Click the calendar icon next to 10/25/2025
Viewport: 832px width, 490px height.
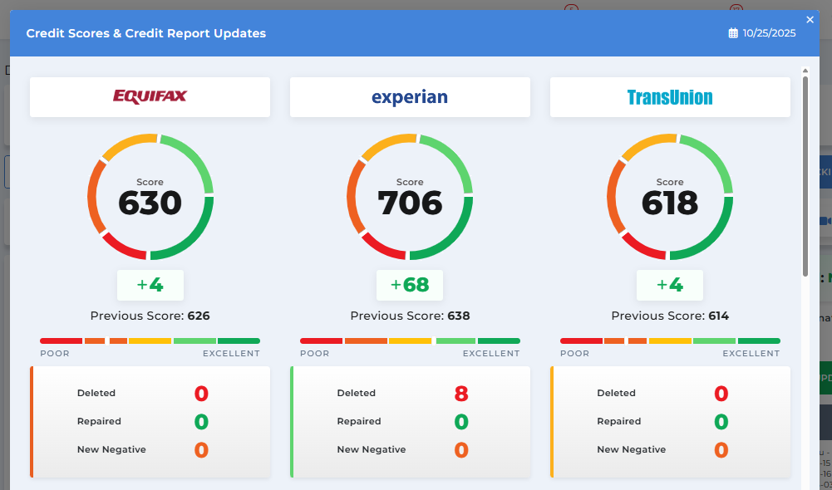tap(733, 33)
